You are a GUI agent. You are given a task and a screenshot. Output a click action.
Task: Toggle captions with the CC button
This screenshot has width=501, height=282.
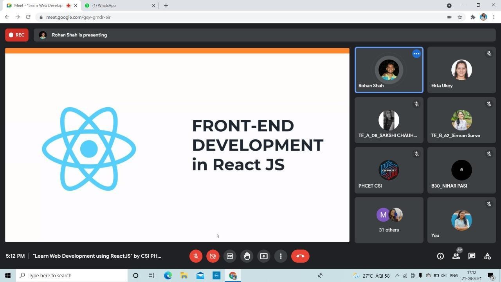tap(230, 256)
